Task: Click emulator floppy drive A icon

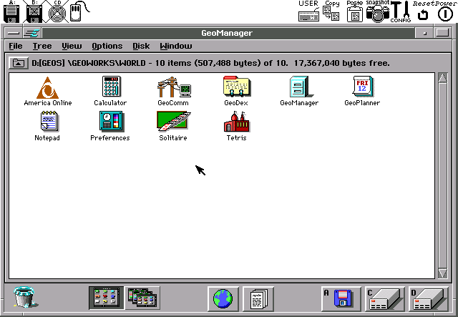Action: pos(11,11)
